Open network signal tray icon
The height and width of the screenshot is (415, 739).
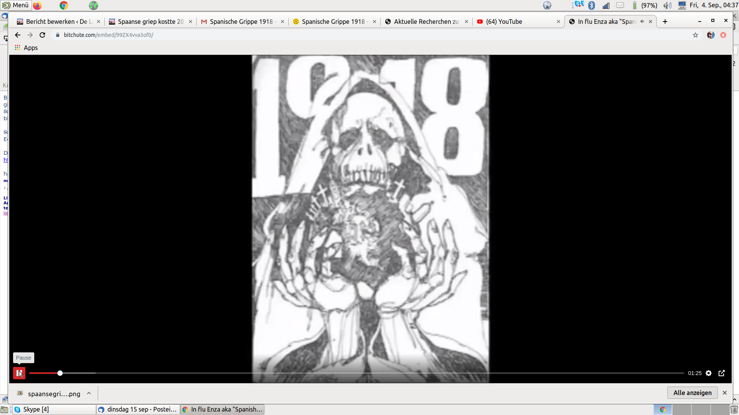[x=606, y=5]
